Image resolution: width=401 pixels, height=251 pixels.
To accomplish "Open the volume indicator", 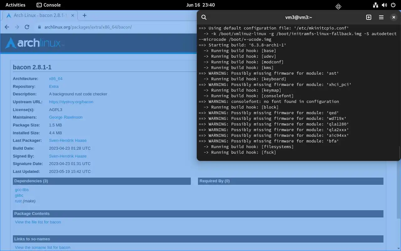I will 384,5.
